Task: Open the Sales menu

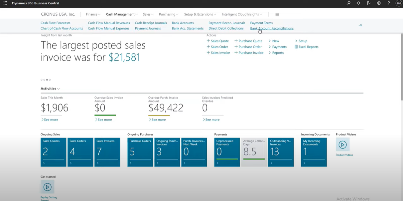Action: point(148,14)
